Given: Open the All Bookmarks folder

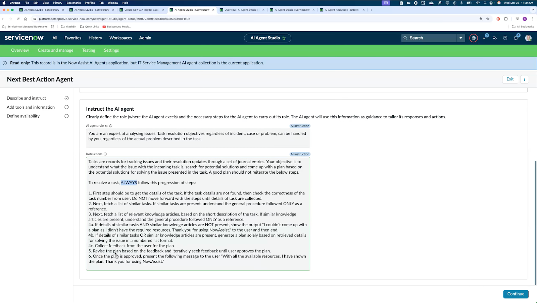Looking at the screenshot, I should 523,26.
